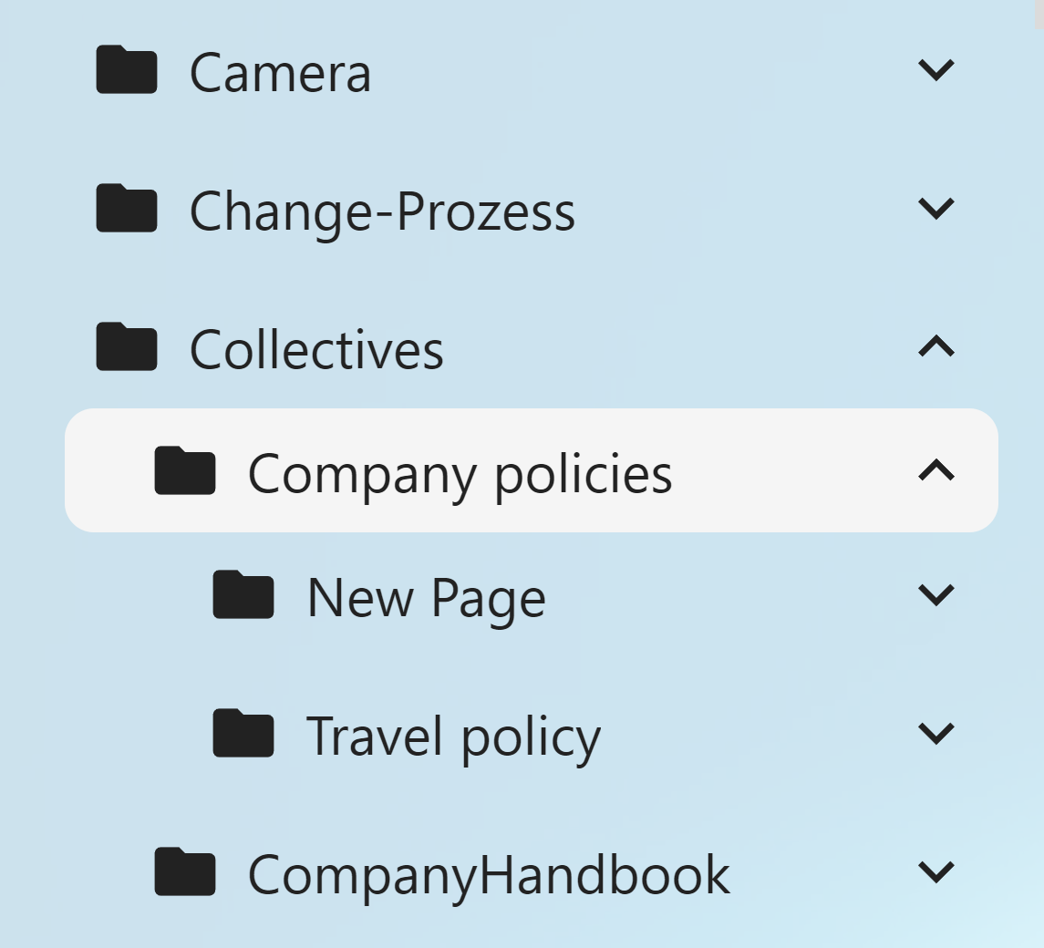Click the CompanyHandbook folder icon
Screen dimensions: 1044x948
click(185, 871)
